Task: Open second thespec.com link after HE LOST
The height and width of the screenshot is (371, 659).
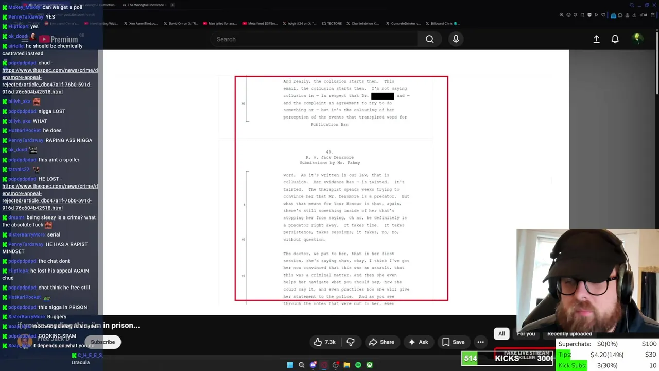Action: click(49, 197)
